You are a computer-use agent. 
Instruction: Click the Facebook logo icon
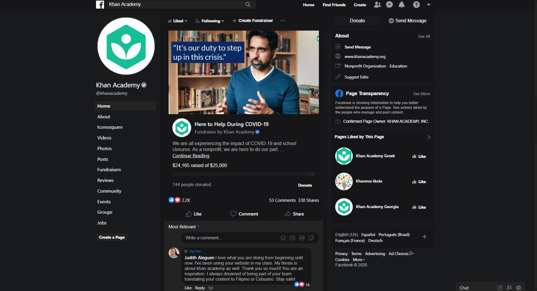click(x=100, y=4)
